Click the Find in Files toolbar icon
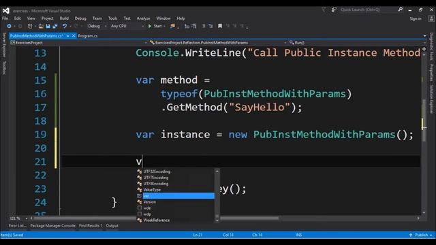 point(172,26)
